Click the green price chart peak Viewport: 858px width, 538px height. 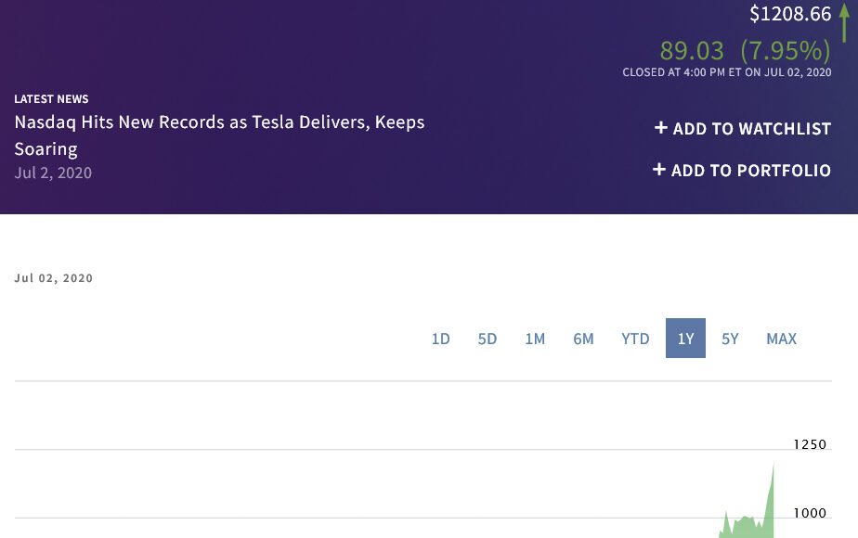pos(772,473)
